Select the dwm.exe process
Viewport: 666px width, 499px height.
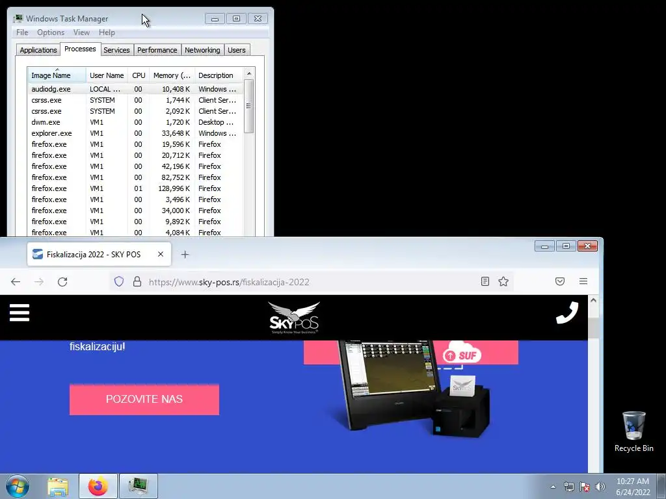point(135,122)
